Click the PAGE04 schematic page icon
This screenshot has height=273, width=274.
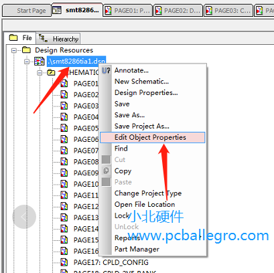point(64,116)
